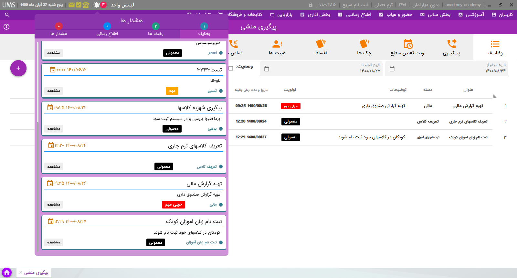Click calendar icon on پیگیری شهریه کلاسها card

click(x=50, y=107)
